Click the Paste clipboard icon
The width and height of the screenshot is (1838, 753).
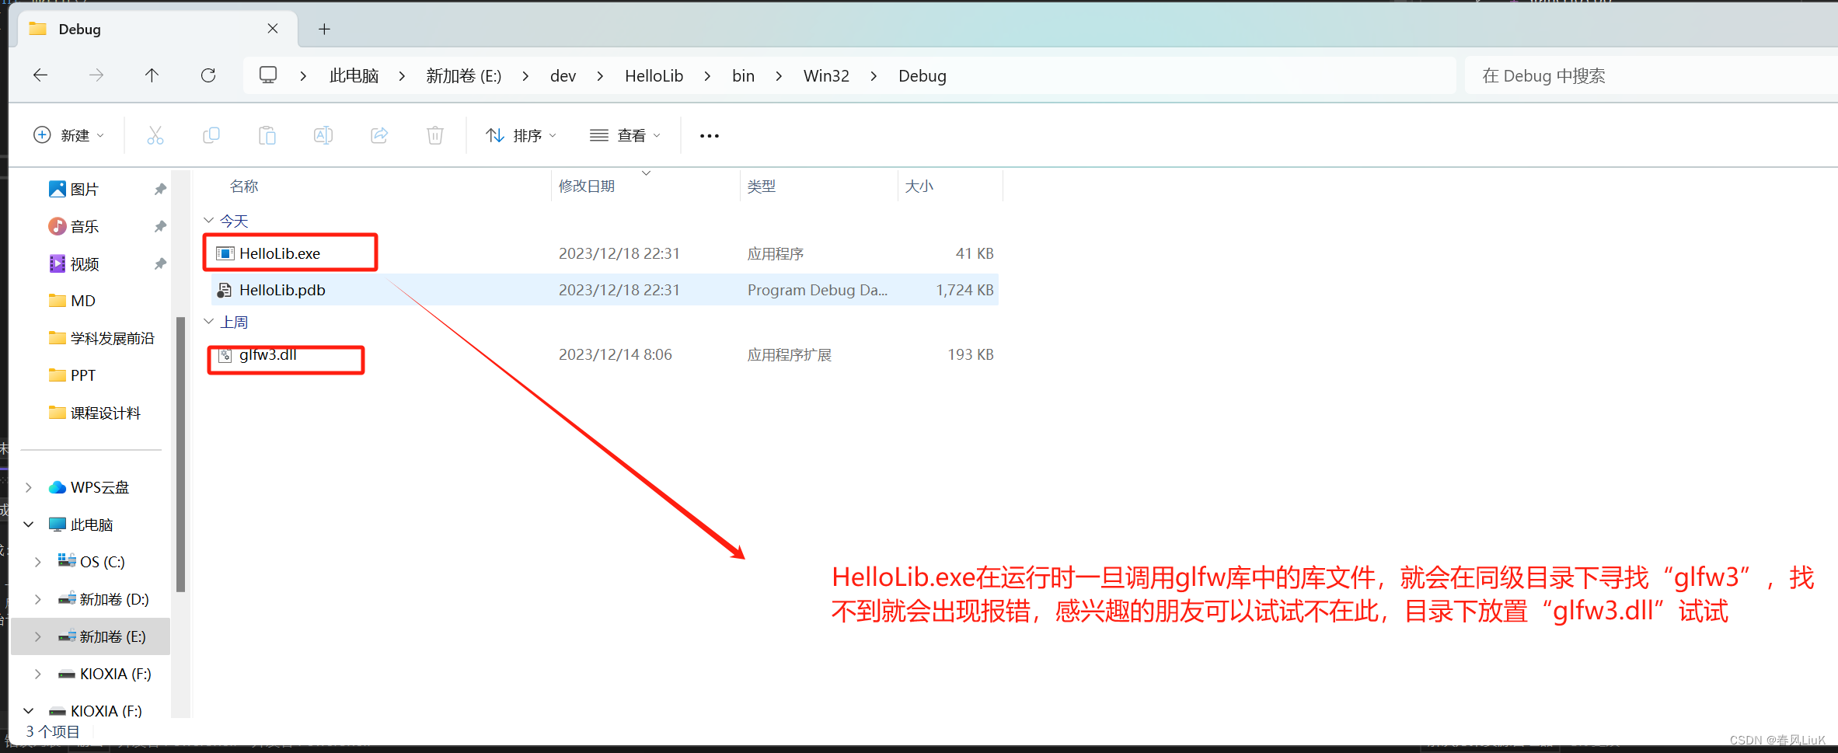coord(267,135)
